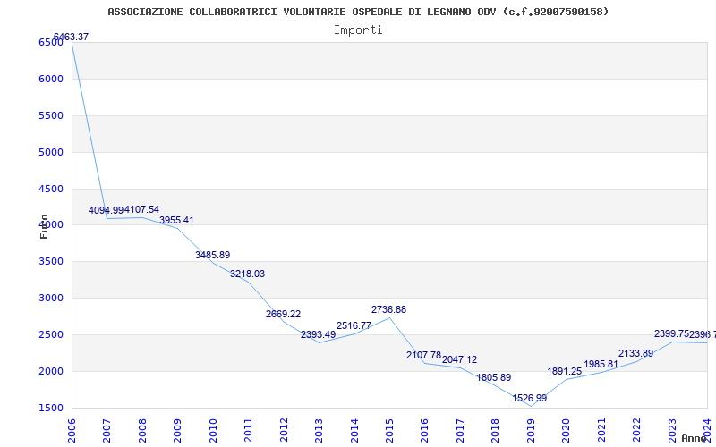Click the 2393.49 value label
Image resolution: width=716 pixels, height=447 pixels.
(319, 334)
